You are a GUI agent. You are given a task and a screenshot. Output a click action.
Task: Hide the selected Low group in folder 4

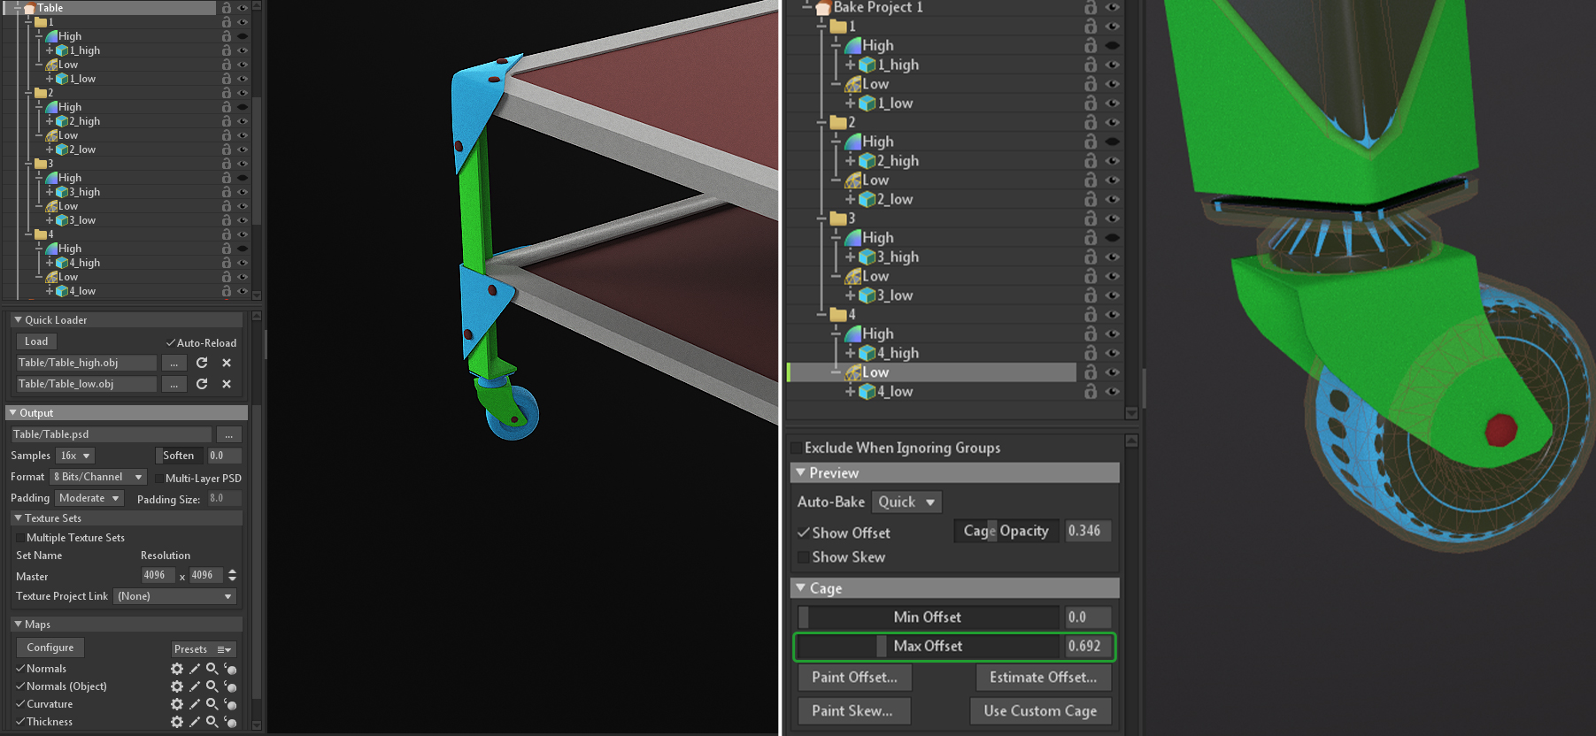click(1113, 372)
